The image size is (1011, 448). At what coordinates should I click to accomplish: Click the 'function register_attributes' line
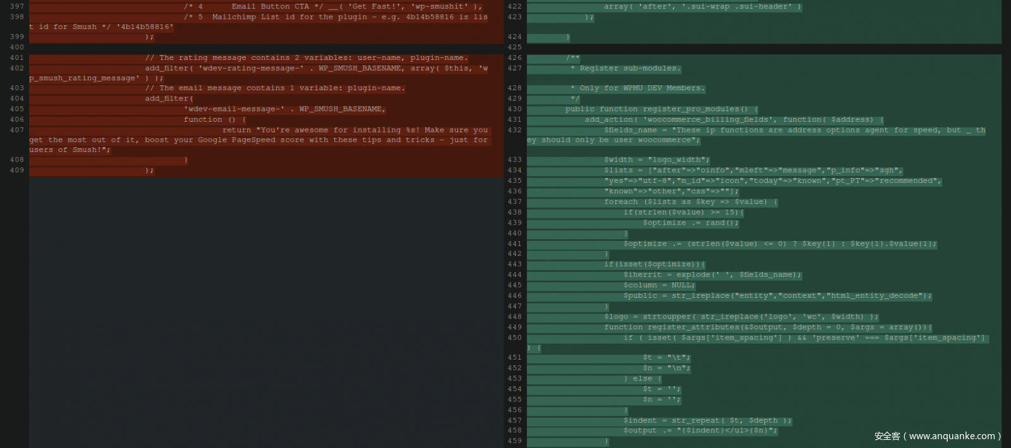[x=767, y=327]
